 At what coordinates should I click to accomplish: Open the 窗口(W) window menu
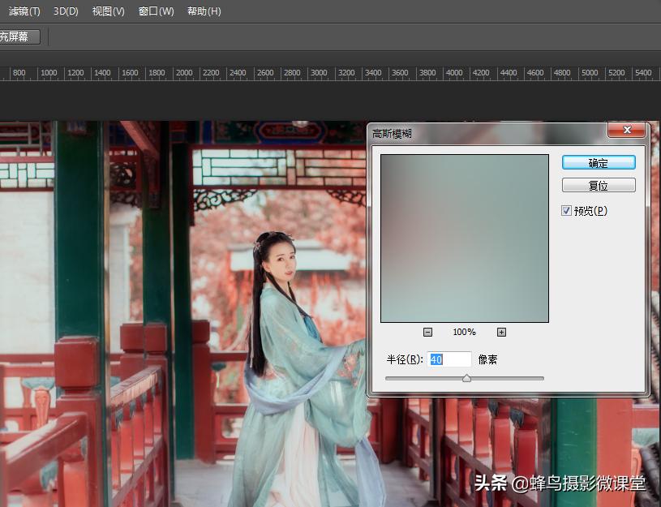(156, 11)
